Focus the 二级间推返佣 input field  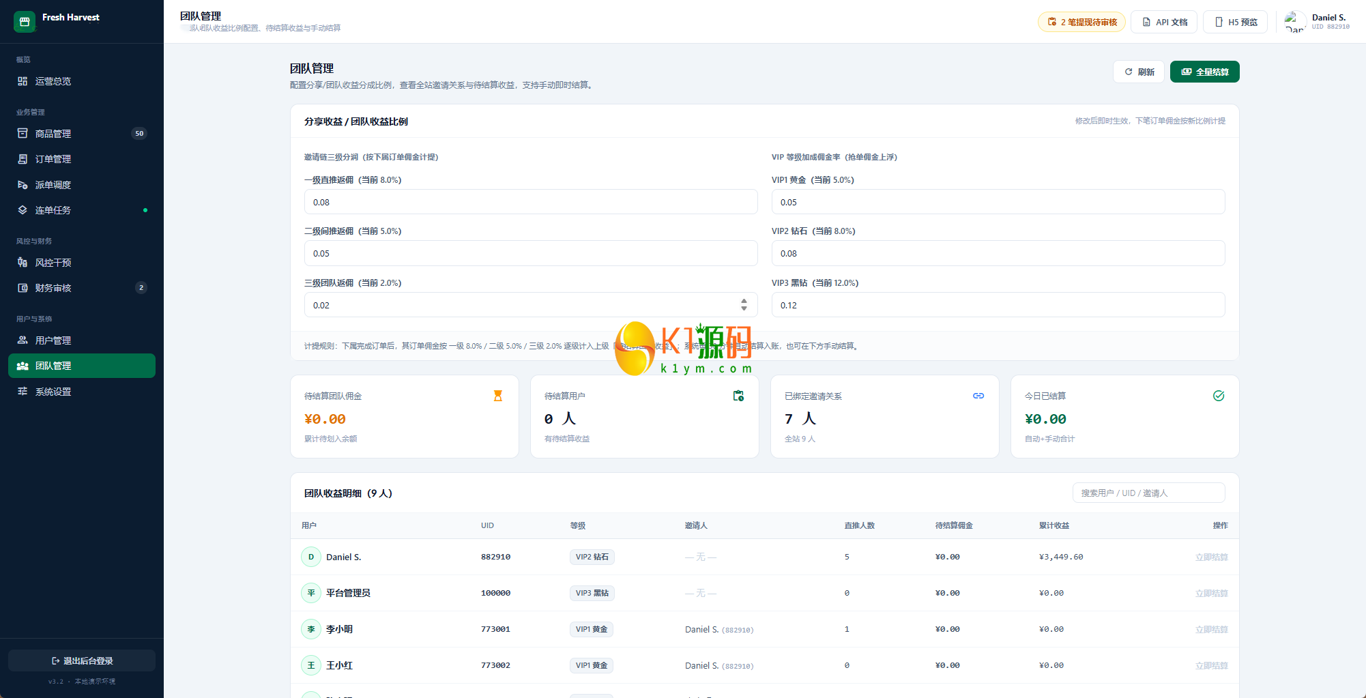531,253
